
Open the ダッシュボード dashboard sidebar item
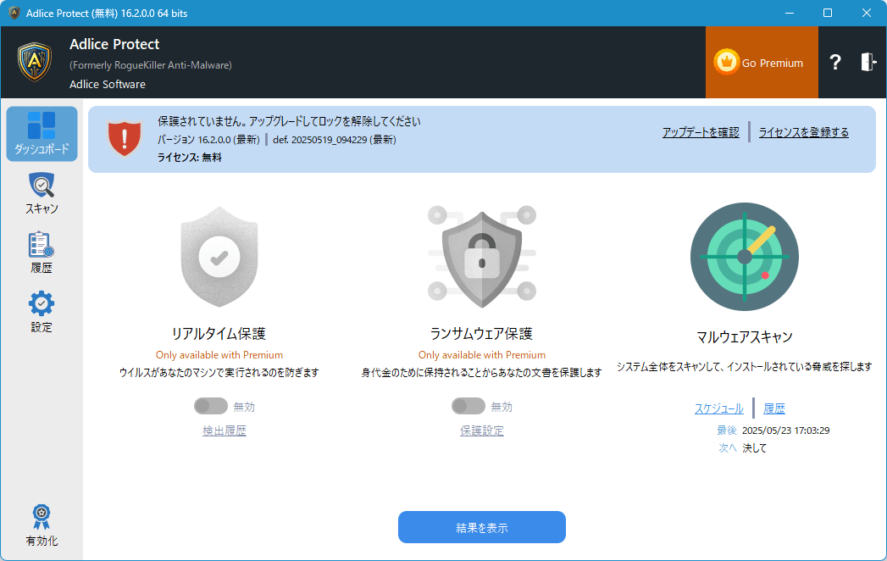click(x=42, y=134)
